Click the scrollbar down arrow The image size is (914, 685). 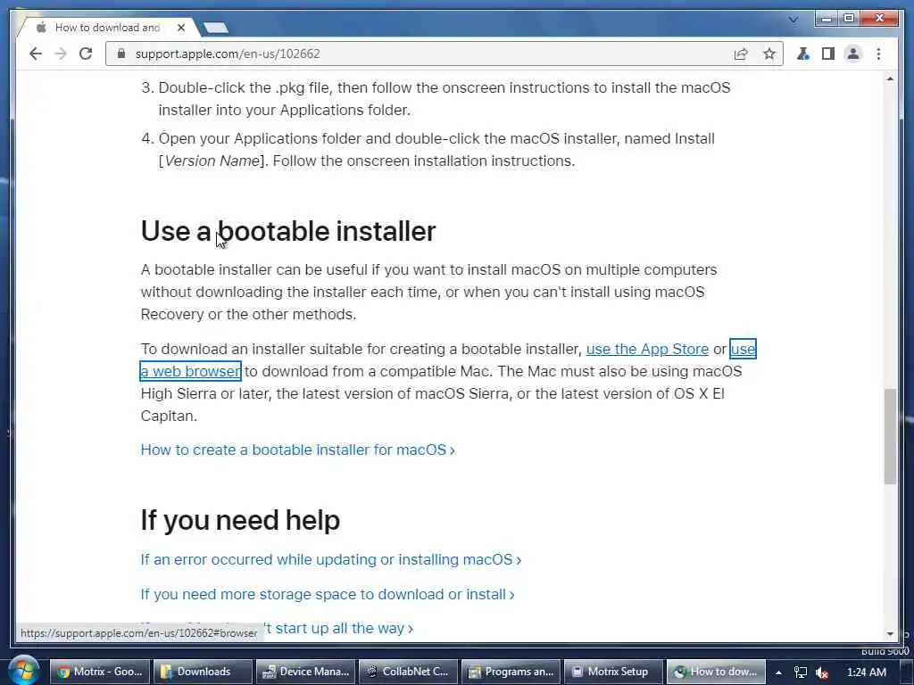[890, 633]
